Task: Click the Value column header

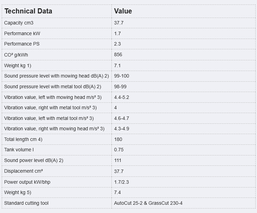Action: coord(123,11)
